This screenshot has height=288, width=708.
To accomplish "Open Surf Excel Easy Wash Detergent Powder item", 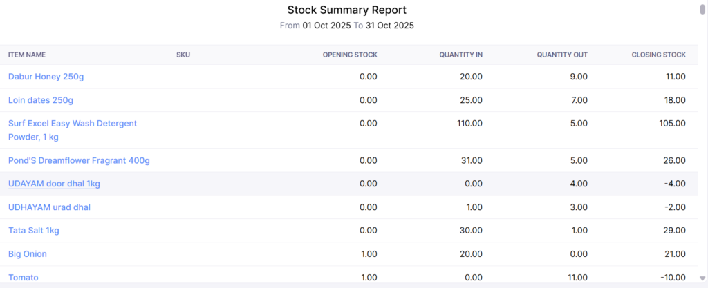I will 72,124.
